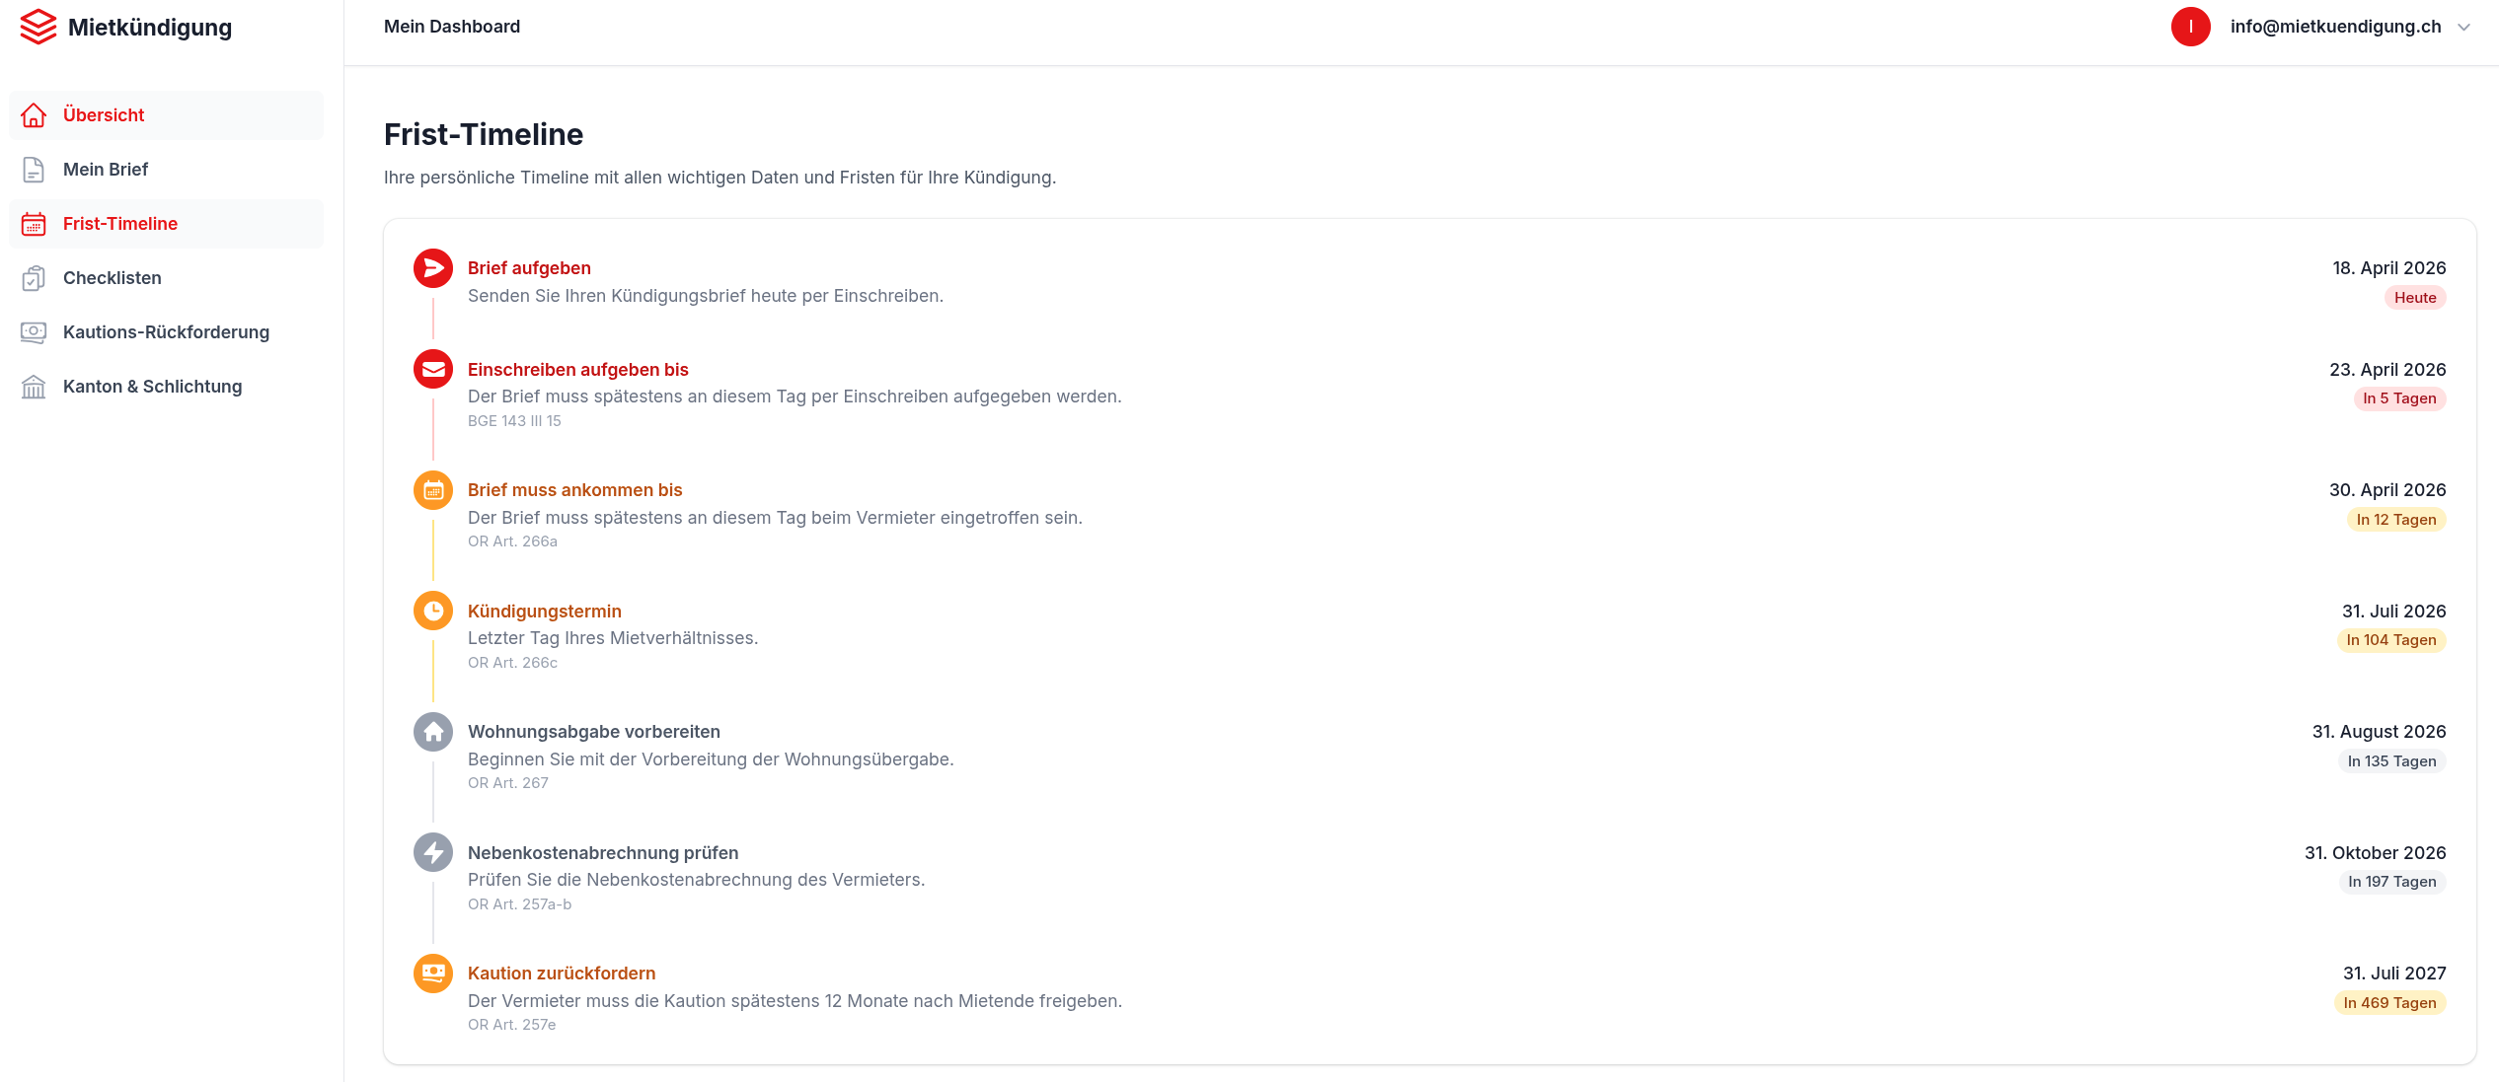Screen dimensions: 2499x1082
Task: Navigate to Kanton & Schlichtung
Action: [x=152, y=387]
